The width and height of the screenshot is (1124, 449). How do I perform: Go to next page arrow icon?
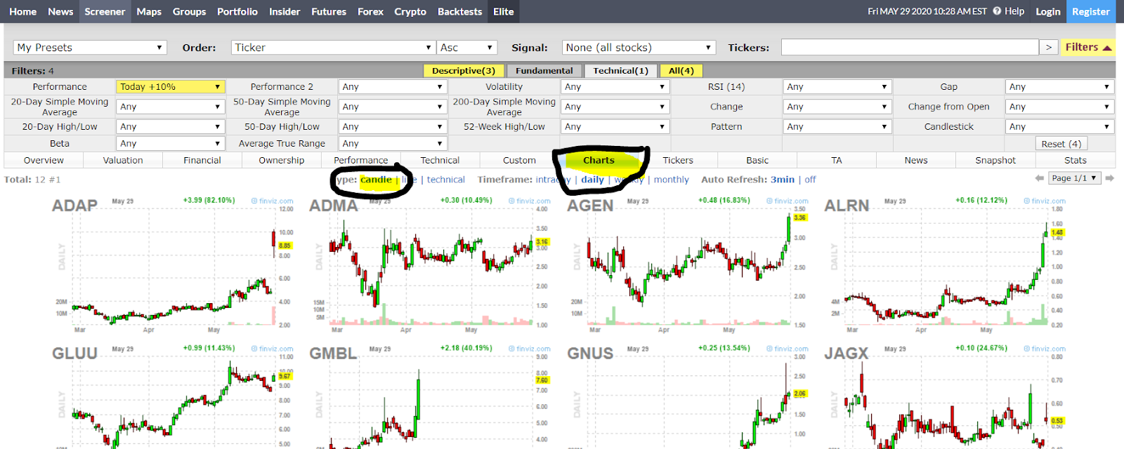coord(1110,178)
